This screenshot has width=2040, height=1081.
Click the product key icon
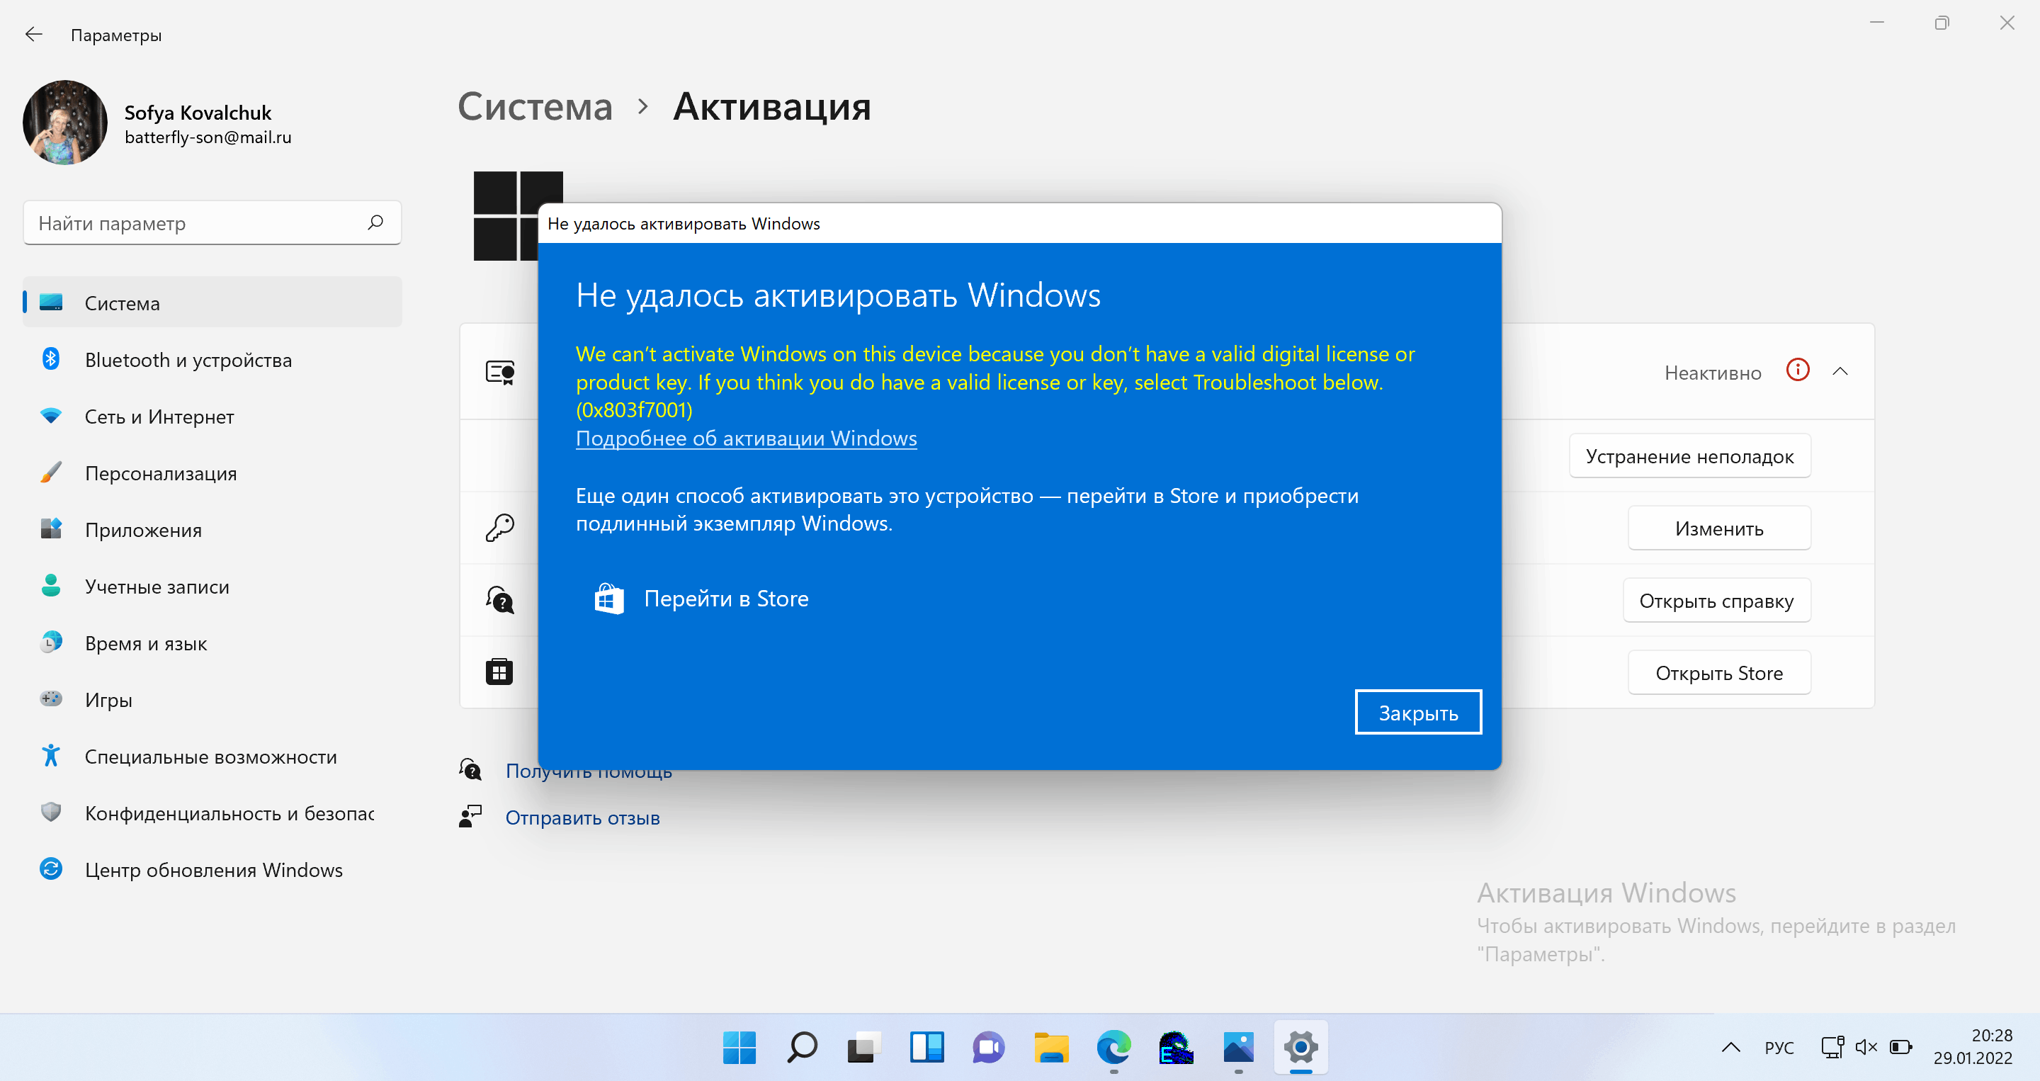tap(499, 528)
